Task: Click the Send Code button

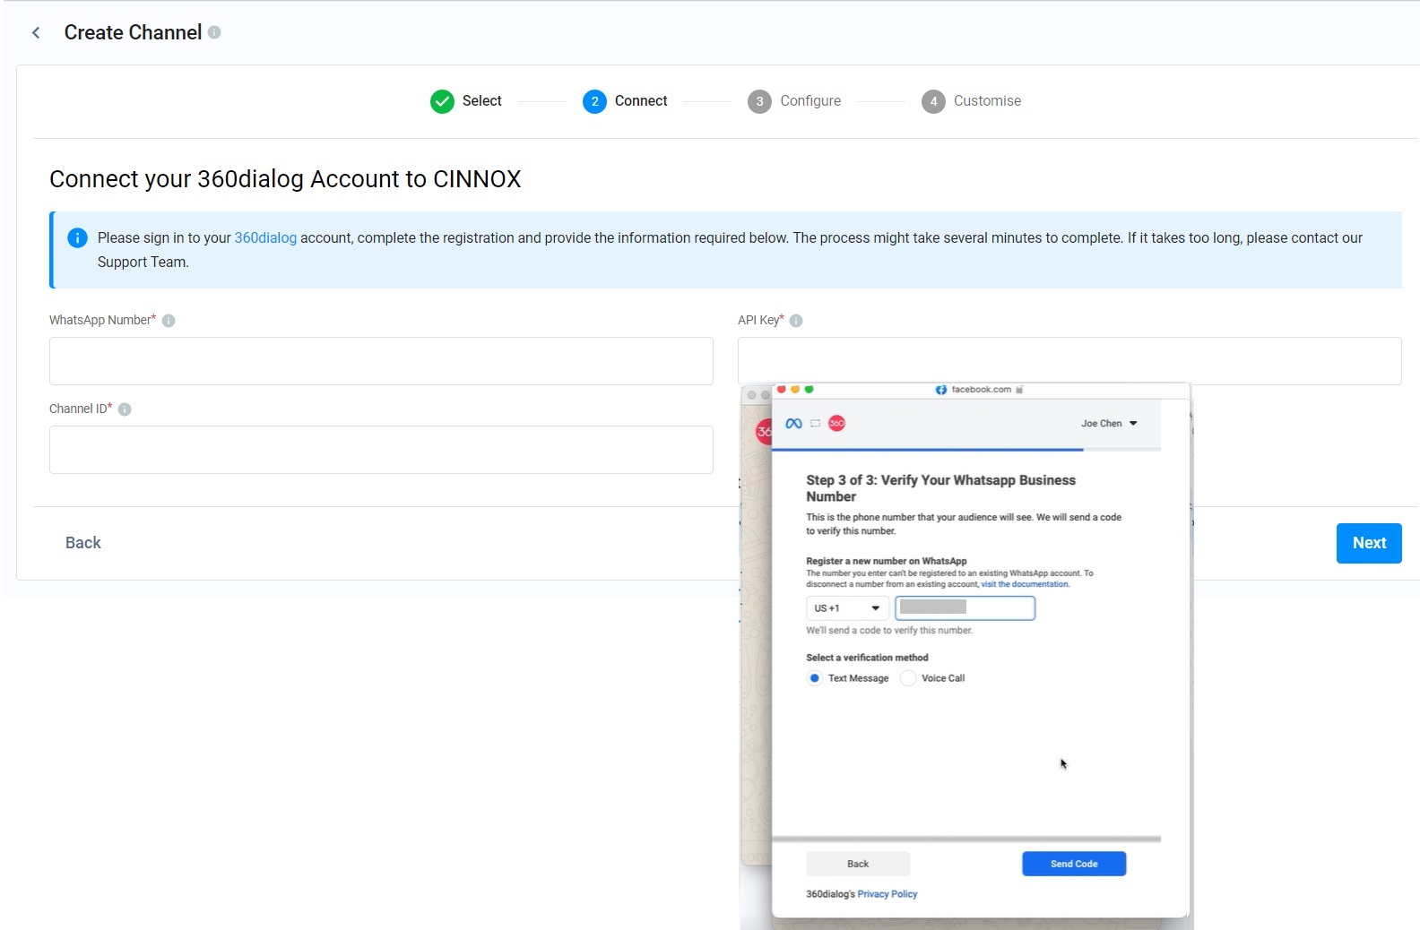Action: 1074,864
